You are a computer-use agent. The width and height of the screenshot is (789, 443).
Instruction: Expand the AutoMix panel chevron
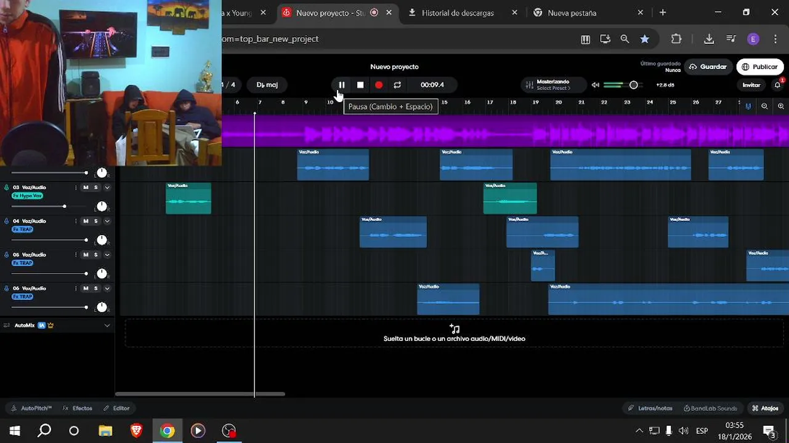click(x=107, y=325)
